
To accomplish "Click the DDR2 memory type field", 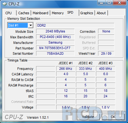I will click(75, 25).
